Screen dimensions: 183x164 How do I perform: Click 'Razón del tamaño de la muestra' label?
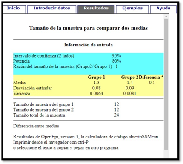pyautogui.click(x=63, y=66)
